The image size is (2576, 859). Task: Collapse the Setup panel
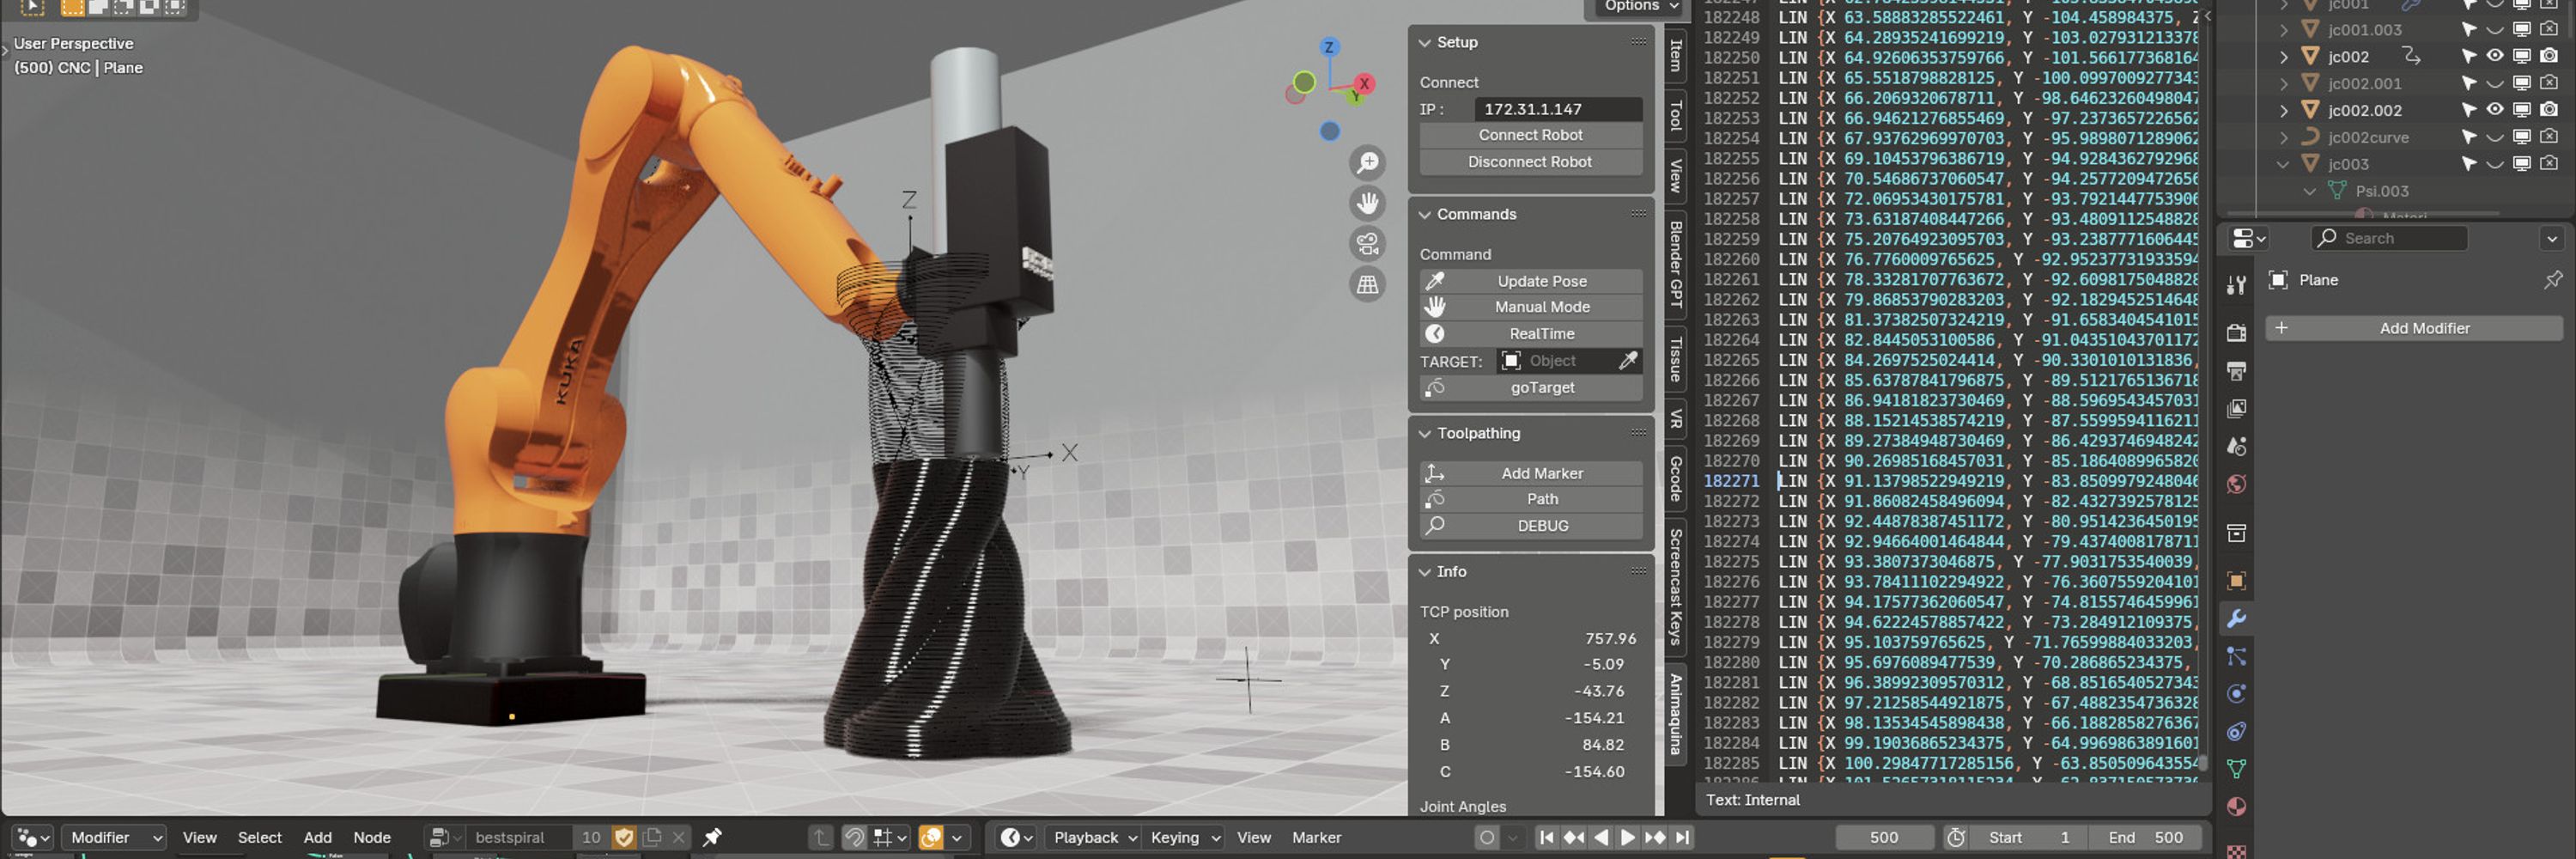point(1425,42)
